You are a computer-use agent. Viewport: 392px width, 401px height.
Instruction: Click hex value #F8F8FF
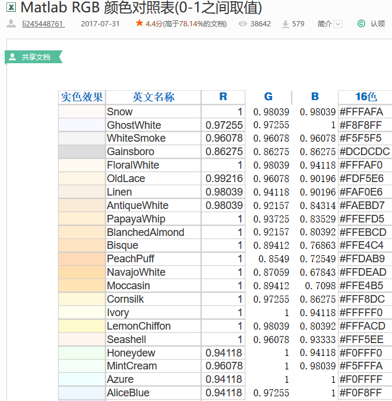click(360, 125)
